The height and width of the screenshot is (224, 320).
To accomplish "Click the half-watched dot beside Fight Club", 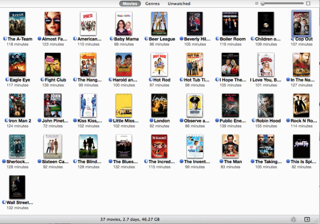I will point(42,80).
